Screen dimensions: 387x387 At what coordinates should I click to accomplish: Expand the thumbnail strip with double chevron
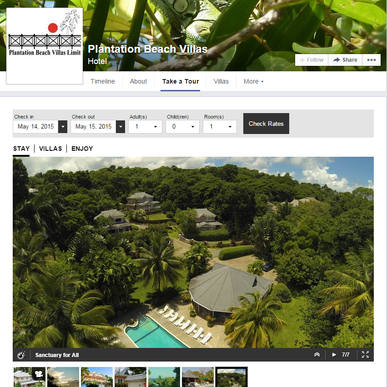tap(317, 355)
